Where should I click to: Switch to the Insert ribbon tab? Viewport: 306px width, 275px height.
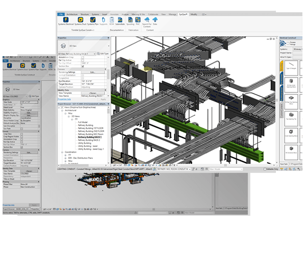point(105,14)
